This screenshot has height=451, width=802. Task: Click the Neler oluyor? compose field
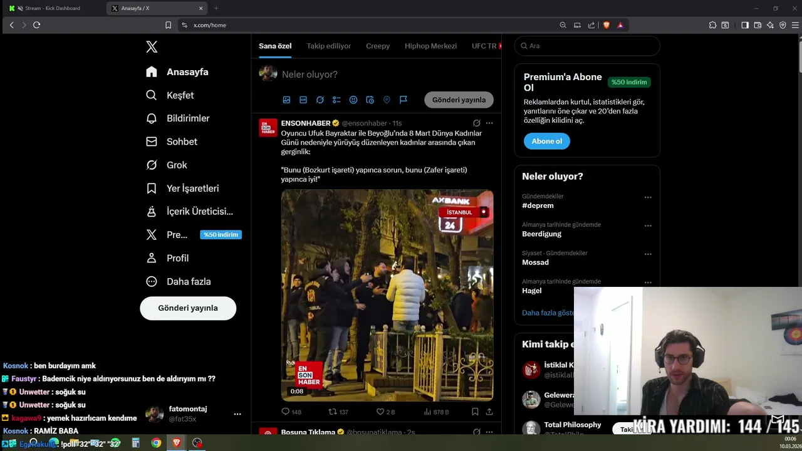click(x=310, y=74)
